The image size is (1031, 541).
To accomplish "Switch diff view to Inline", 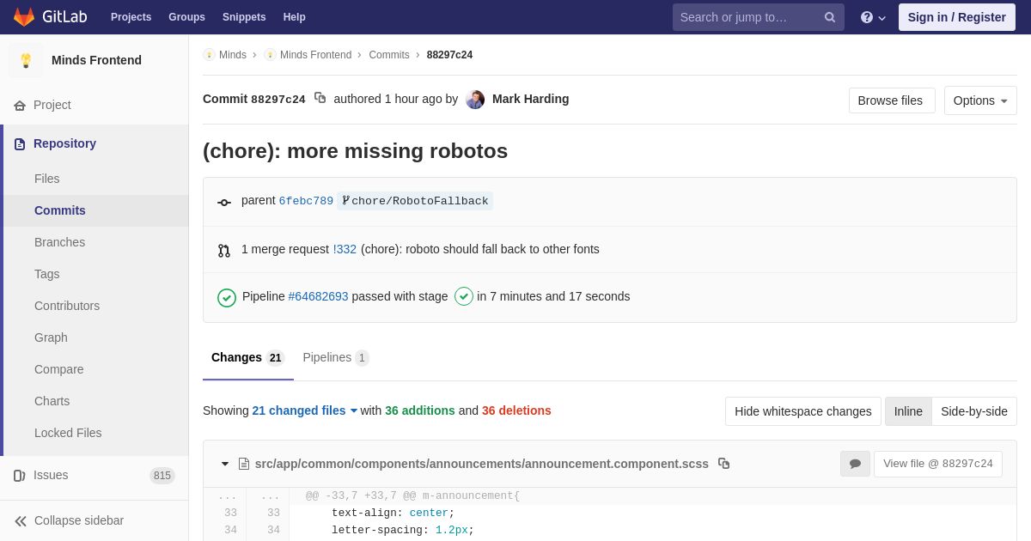I will (908, 411).
